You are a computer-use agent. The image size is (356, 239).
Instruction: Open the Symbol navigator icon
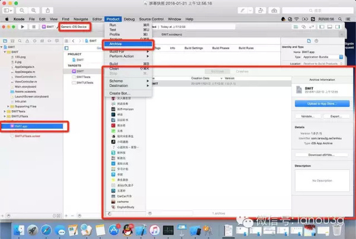12,41
